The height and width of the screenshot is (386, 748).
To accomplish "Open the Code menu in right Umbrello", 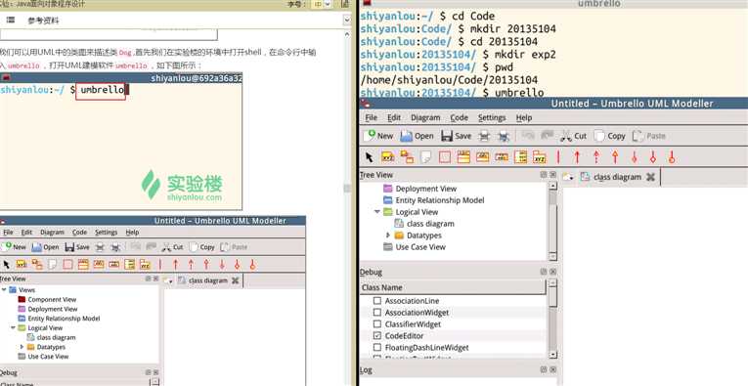I will [459, 117].
